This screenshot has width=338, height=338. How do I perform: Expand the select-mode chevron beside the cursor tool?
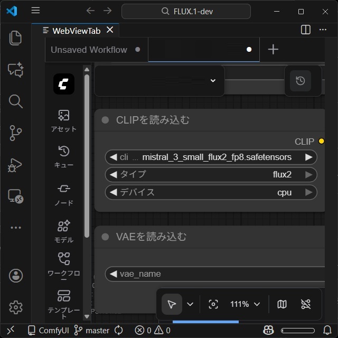(x=190, y=304)
